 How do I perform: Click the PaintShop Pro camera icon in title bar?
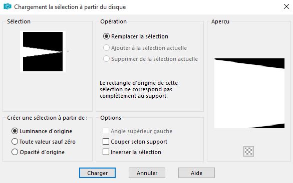pos(8,6)
